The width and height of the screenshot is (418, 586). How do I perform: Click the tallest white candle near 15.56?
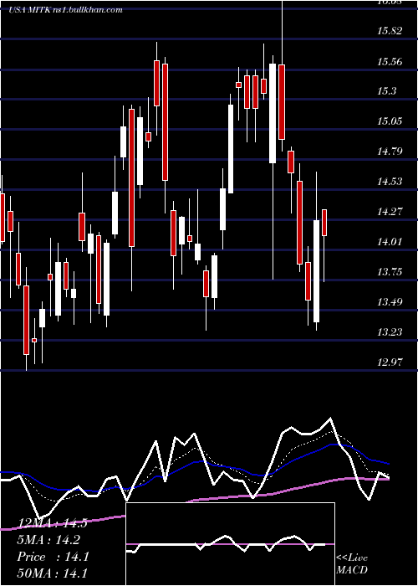pos(273,114)
